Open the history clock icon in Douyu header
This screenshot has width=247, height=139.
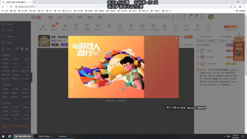173,16
